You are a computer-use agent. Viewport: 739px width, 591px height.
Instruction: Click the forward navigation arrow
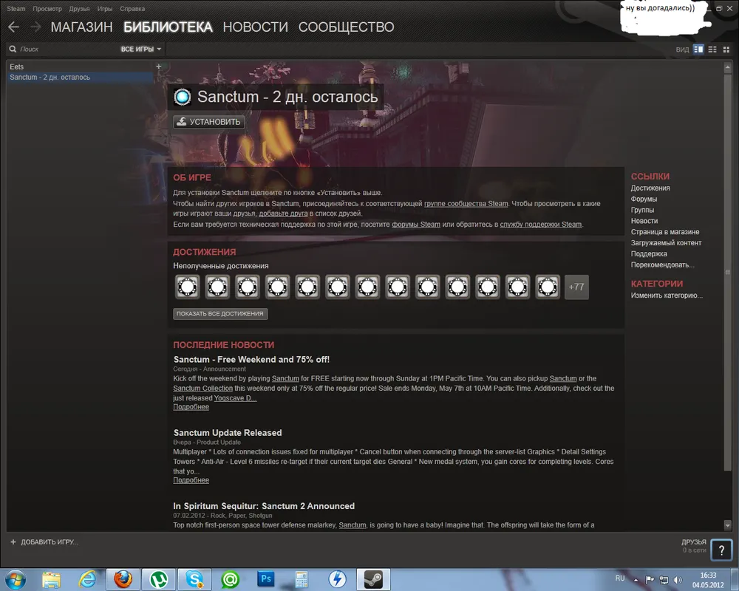35,27
